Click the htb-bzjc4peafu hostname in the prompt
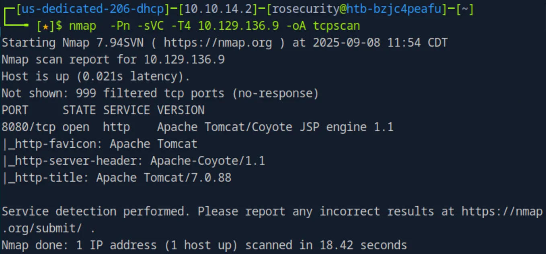Image resolution: width=546 pixels, height=254 pixels. click(394, 9)
